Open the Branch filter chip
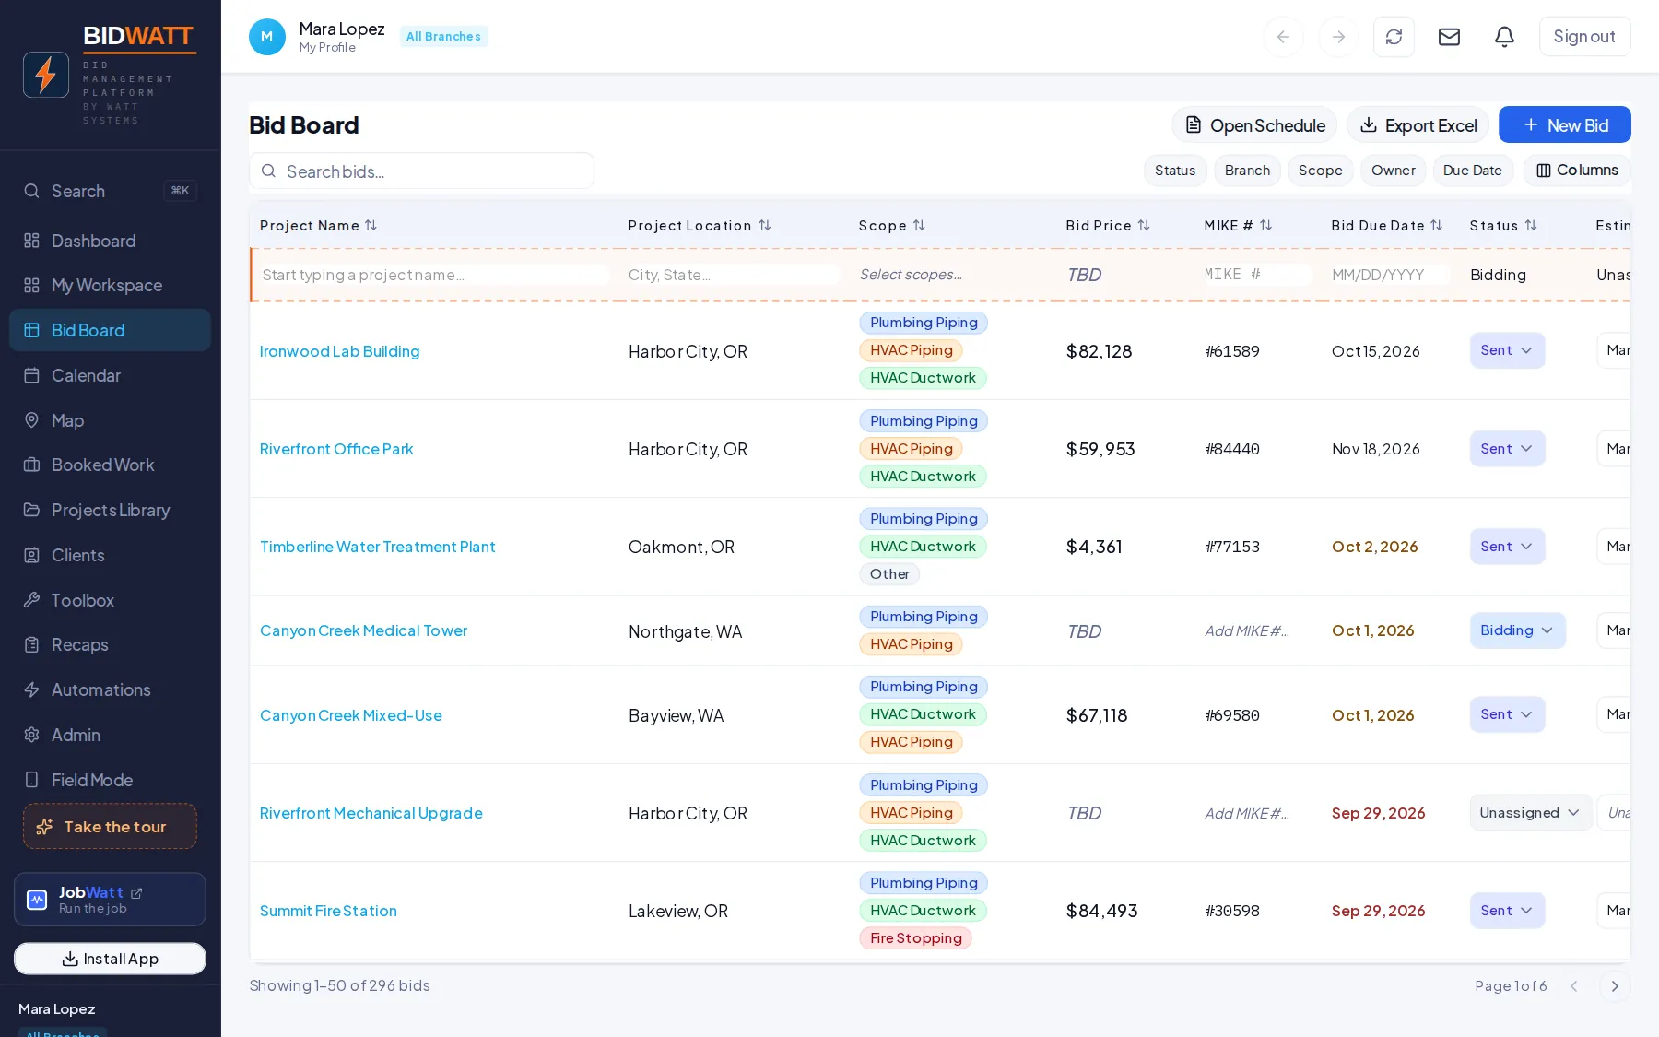 pos(1247,171)
